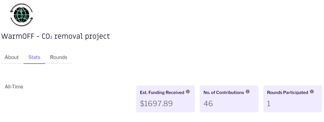
Task: Select the Rounds Participated value of 1
Action: pyautogui.click(x=269, y=103)
